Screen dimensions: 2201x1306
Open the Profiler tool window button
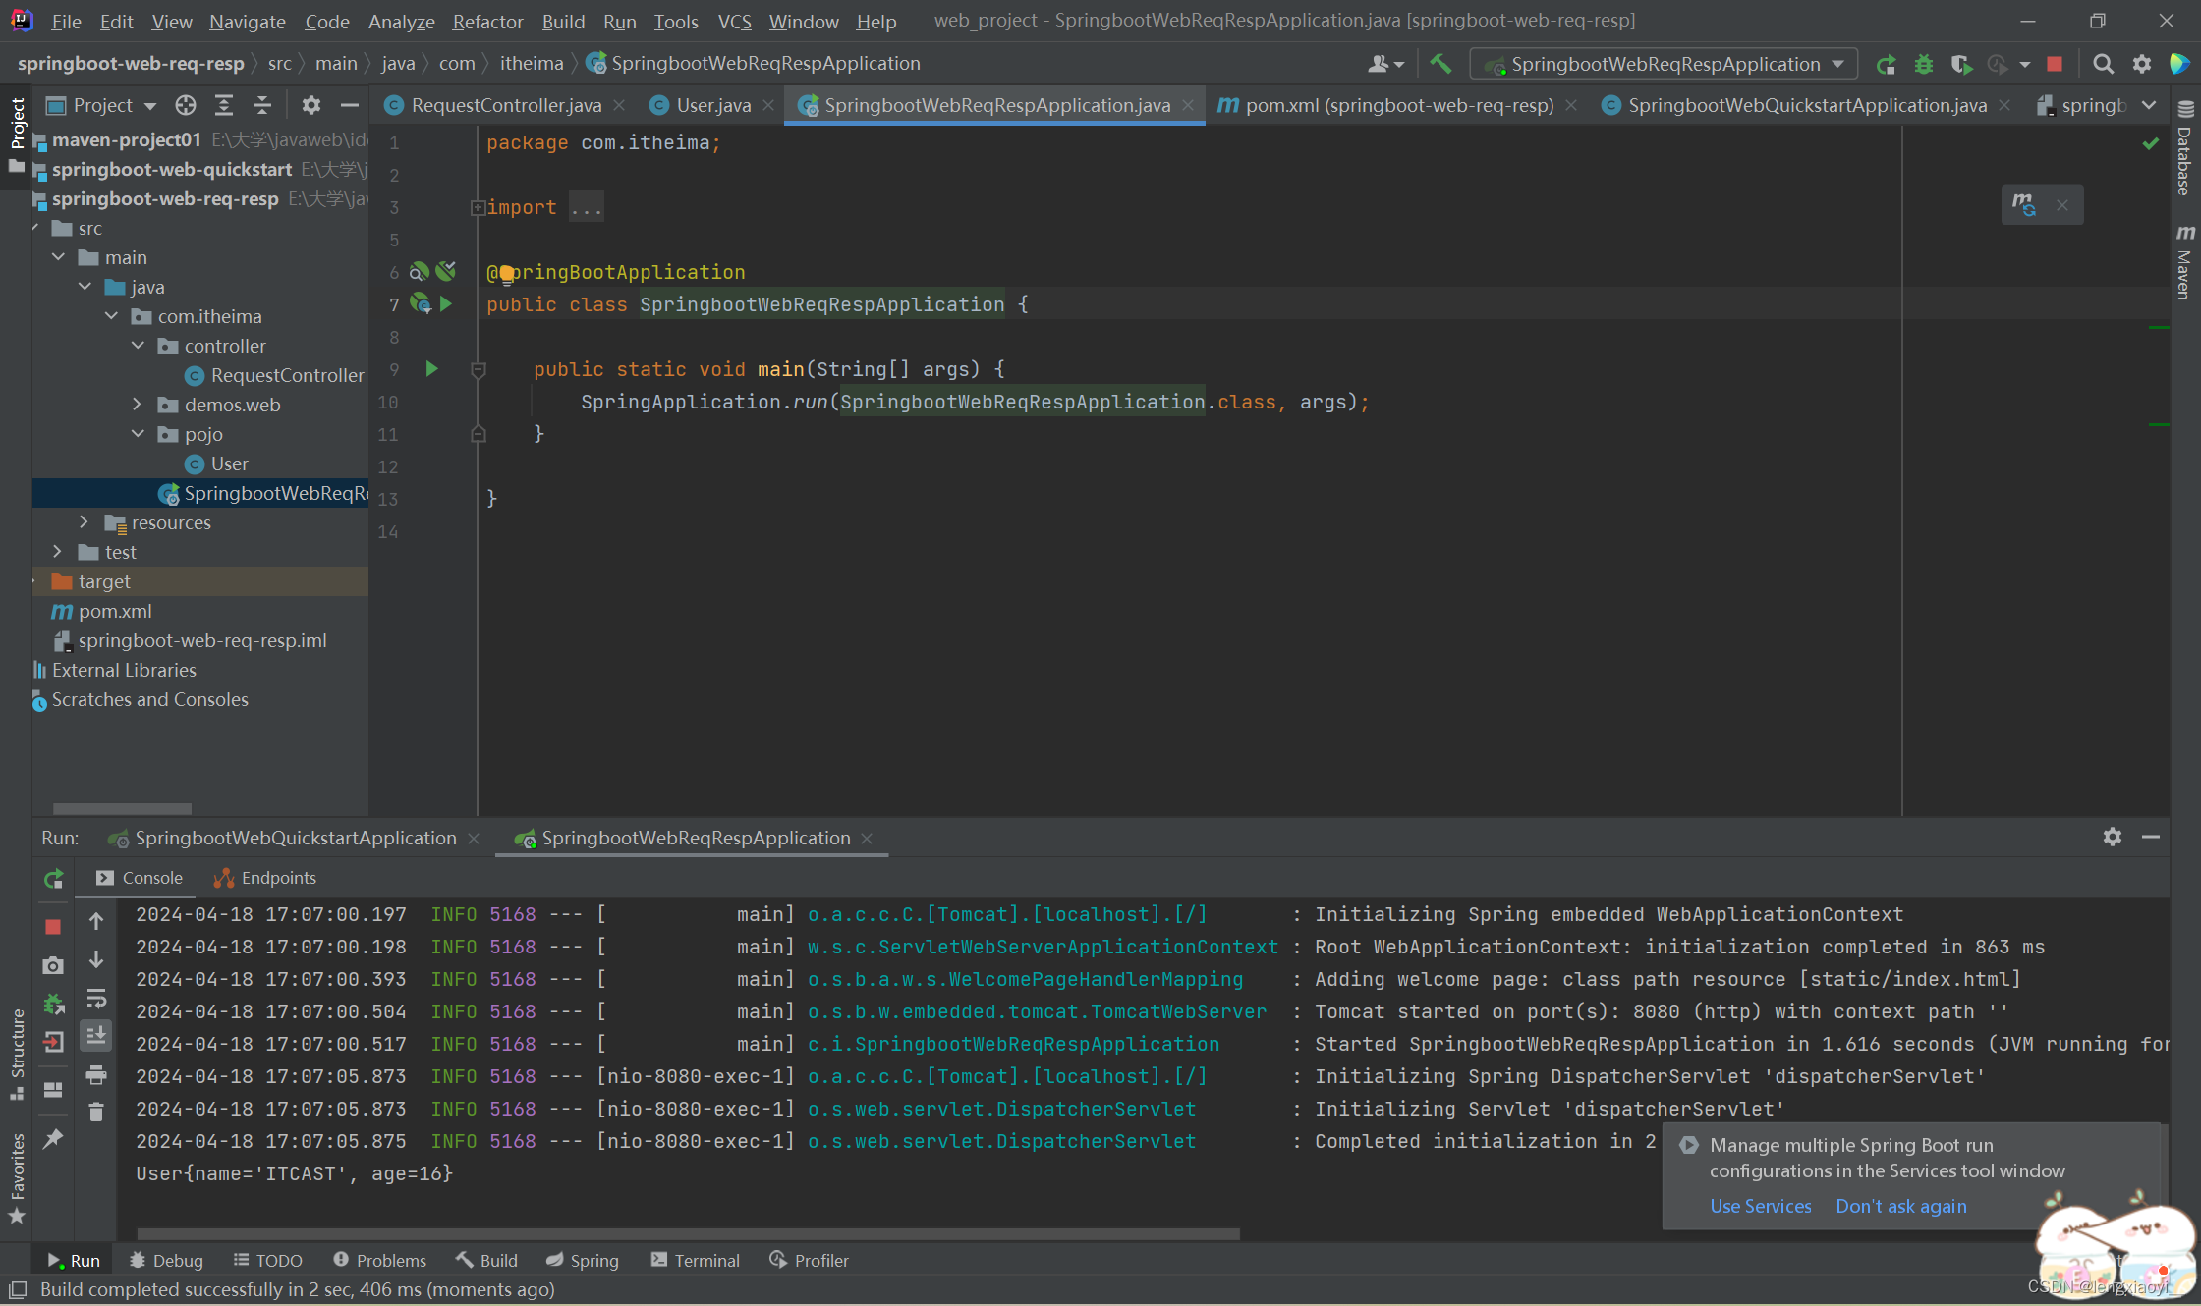[x=809, y=1260]
